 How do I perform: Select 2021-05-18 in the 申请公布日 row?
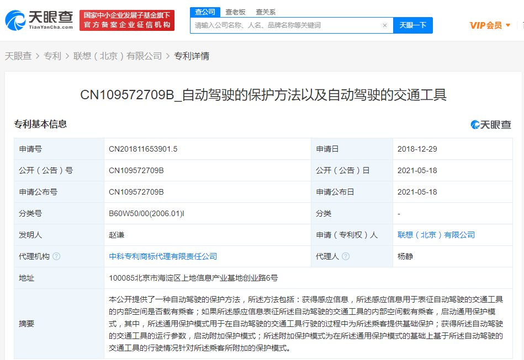417,192
